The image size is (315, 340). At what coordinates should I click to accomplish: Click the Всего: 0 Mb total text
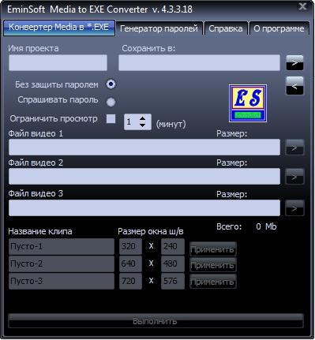(x=246, y=226)
